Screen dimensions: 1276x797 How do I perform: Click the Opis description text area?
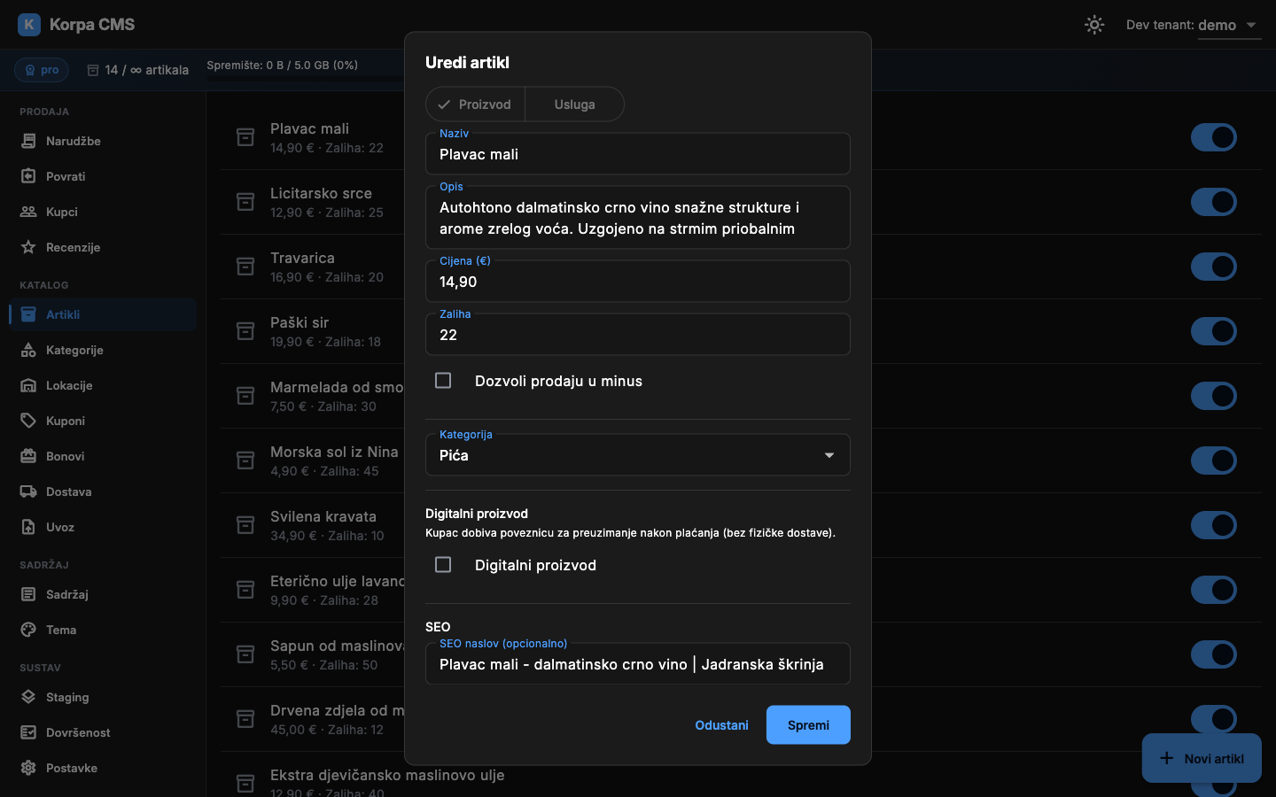tap(638, 218)
